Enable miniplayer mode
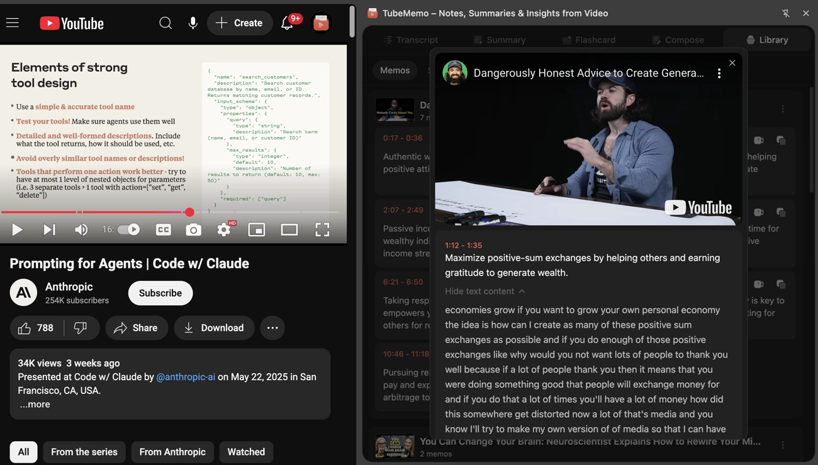Image resolution: width=818 pixels, height=465 pixels. pos(257,230)
